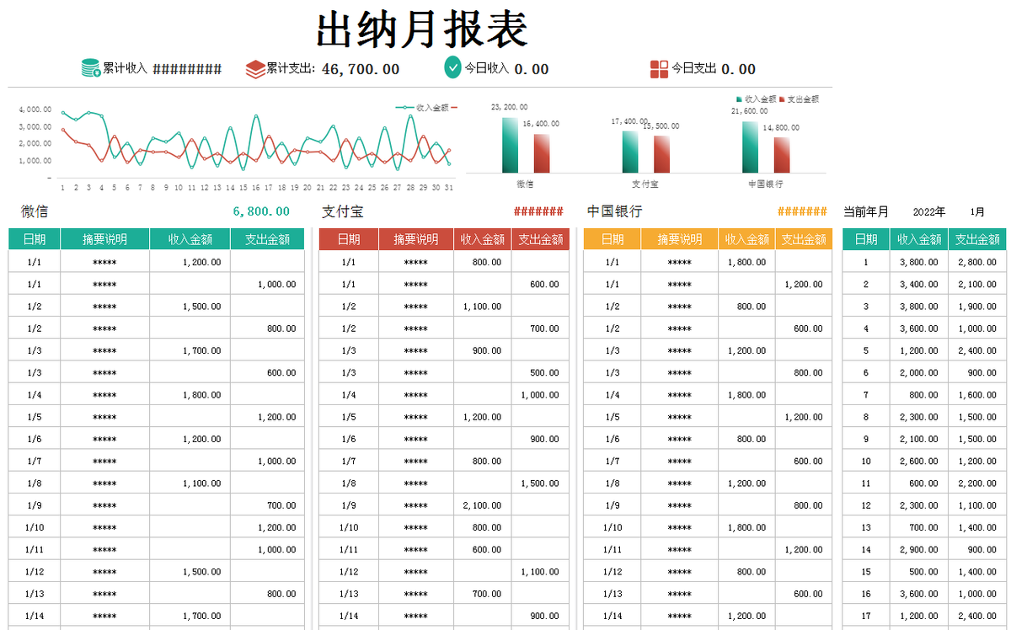Image resolution: width=1011 pixels, height=630 pixels.
Task: Select the orange ####### value beside 中国银行
Action: click(802, 211)
